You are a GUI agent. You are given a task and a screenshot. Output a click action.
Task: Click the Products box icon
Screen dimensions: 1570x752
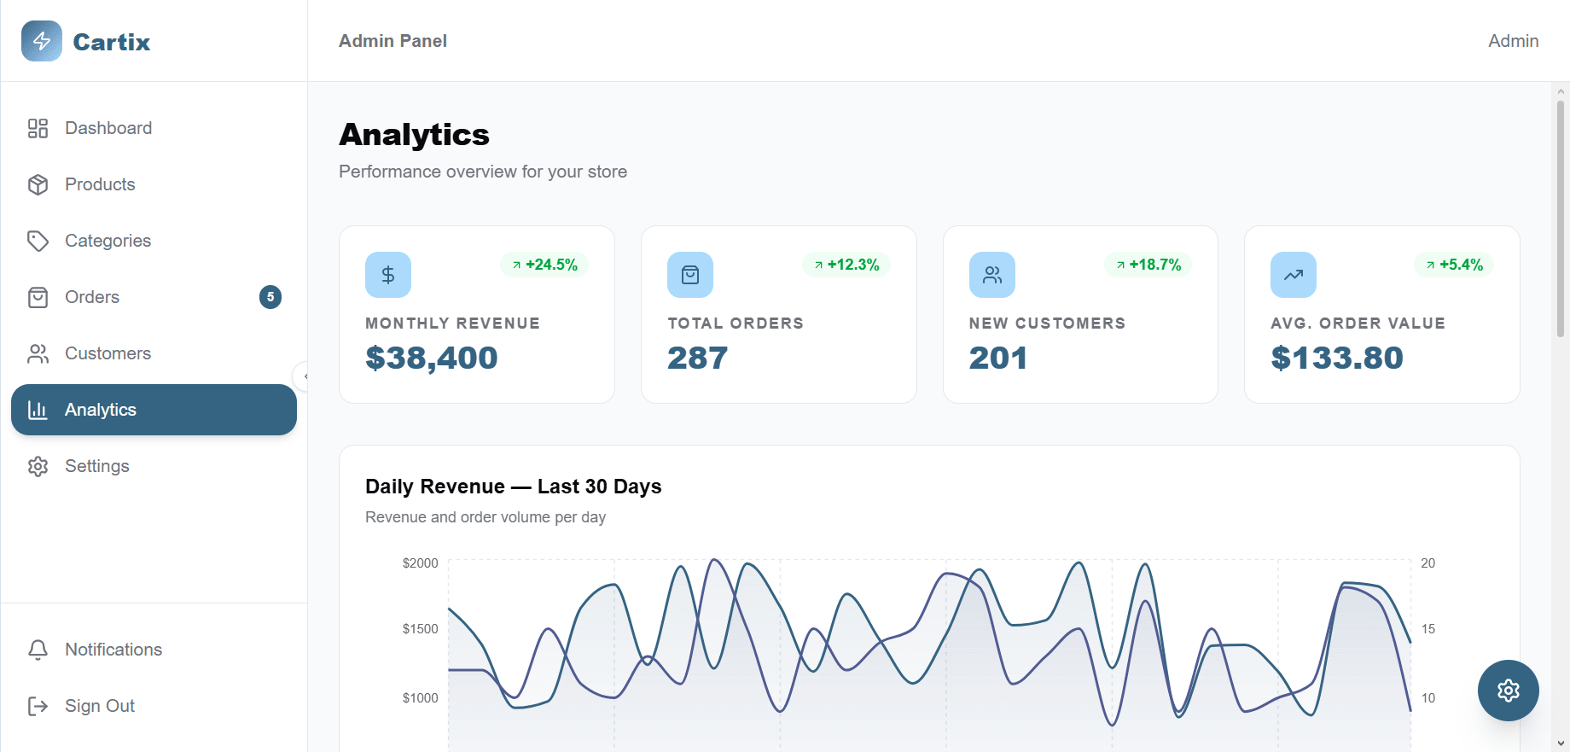38,184
